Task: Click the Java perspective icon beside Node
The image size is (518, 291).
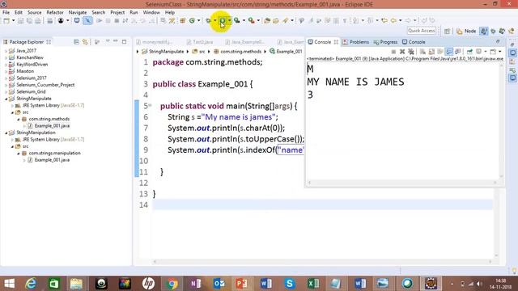Action: pyautogui.click(x=484, y=31)
